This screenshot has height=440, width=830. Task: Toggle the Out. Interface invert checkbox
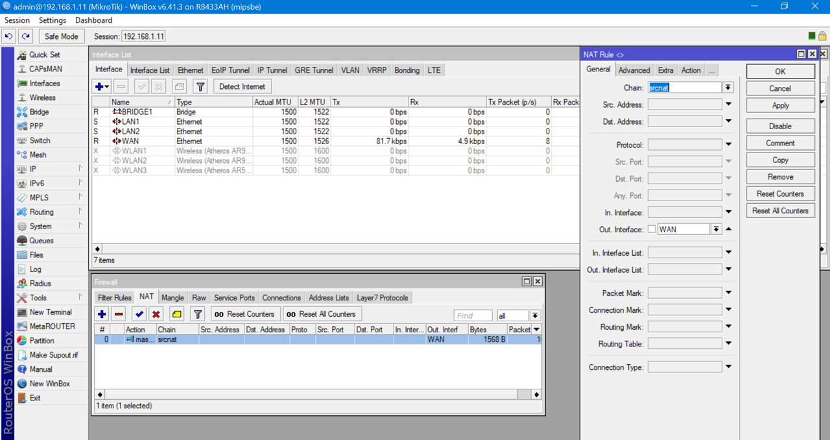coord(652,229)
